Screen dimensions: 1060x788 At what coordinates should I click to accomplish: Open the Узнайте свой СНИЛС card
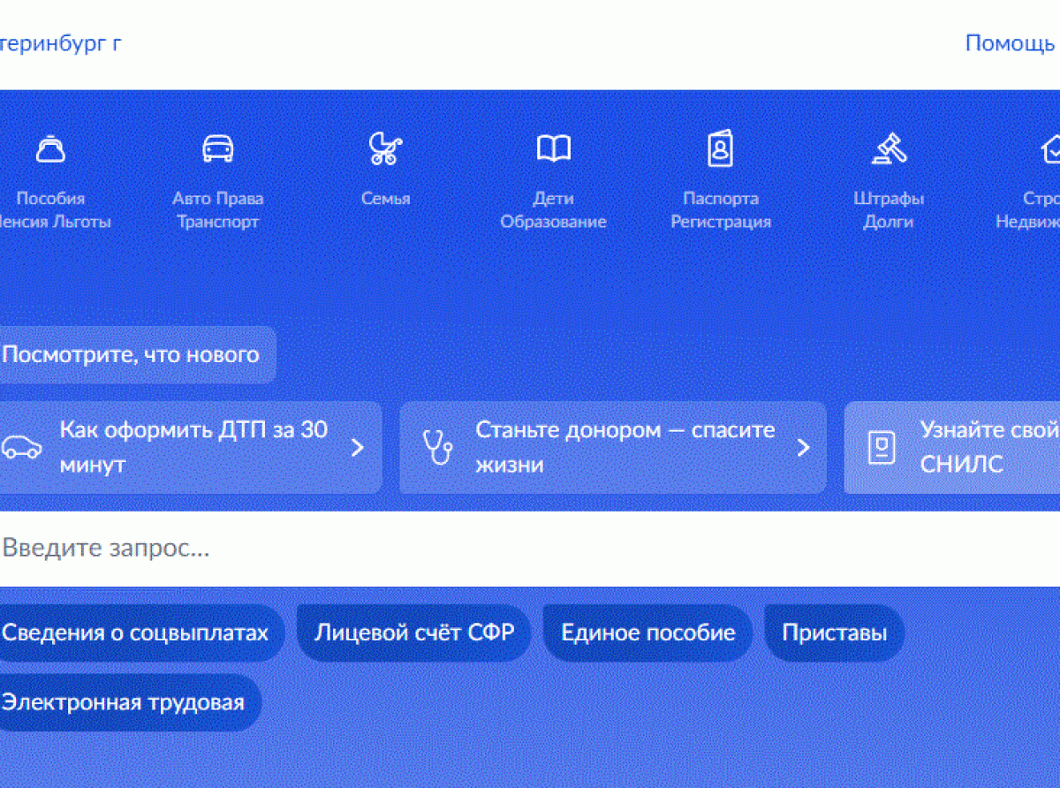[x=972, y=447]
